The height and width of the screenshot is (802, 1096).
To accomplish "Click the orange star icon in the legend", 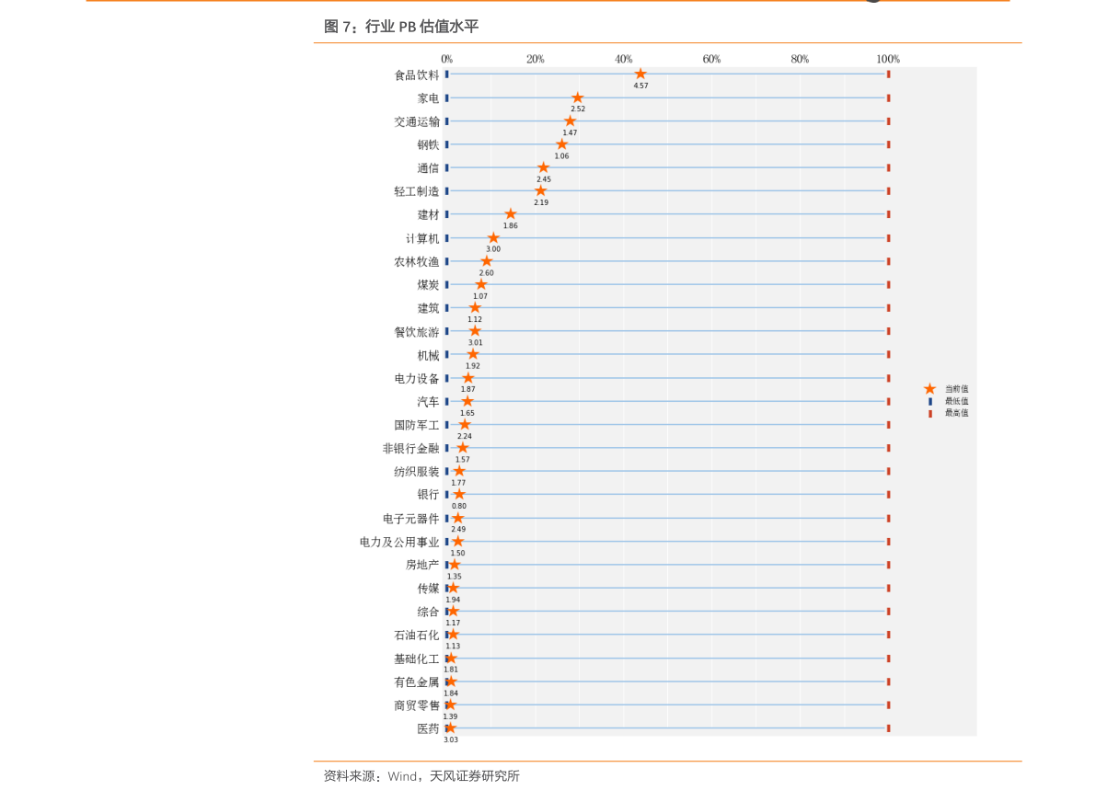I will point(929,388).
